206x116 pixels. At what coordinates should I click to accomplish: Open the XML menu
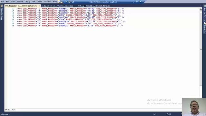click(34, 2)
